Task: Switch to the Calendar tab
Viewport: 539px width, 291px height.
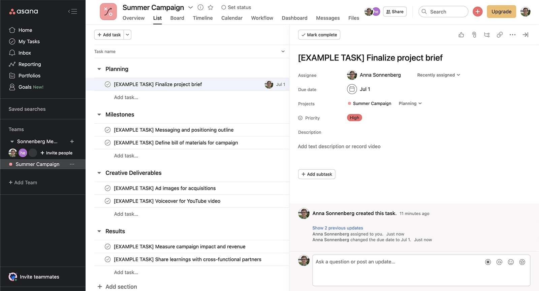Action: [x=232, y=18]
